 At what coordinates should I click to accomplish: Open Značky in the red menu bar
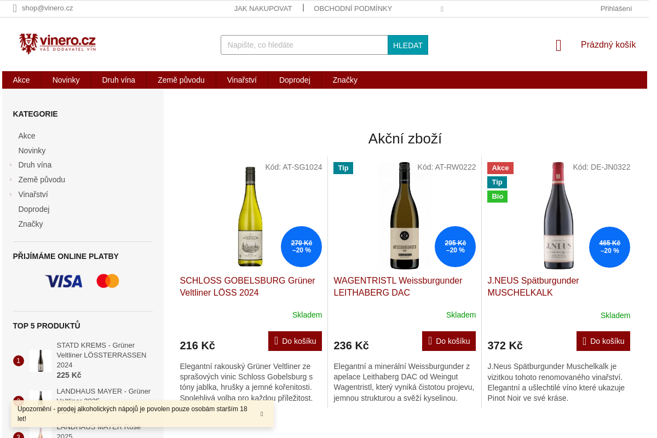345,80
